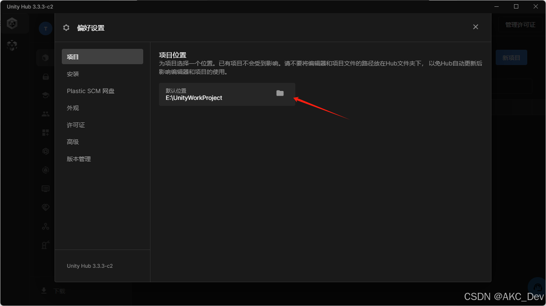
Task: Click the folder icon beside default location
Action: (280, 93)
